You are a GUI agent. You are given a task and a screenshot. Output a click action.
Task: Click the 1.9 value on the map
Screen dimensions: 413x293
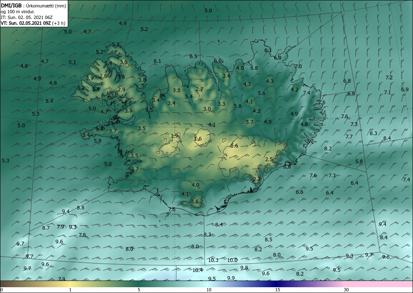click(x=175, y=136)
